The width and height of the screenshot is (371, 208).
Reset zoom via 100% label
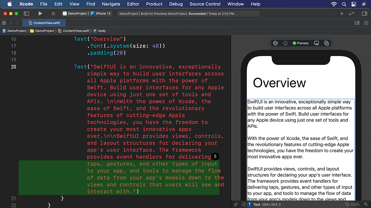(x=355, y=204)
